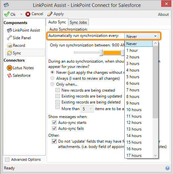Open the Salesforce connector settings
Viewport: 173px width, 174px height.
click(x=19, y=75)
